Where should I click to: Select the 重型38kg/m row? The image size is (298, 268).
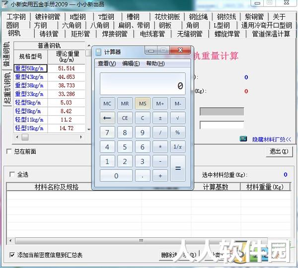(x=49, y=85)
